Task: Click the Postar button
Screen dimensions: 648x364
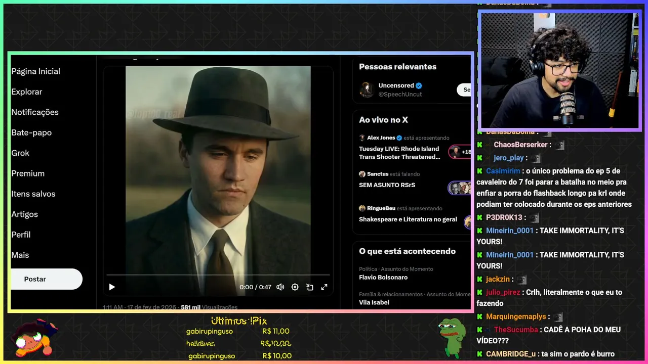Action: [46, 279]
